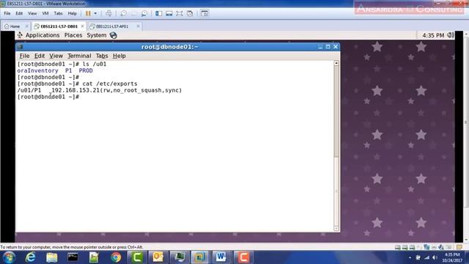
Task: Show or hide the library sidebar icon
Action: click(158, 13)
